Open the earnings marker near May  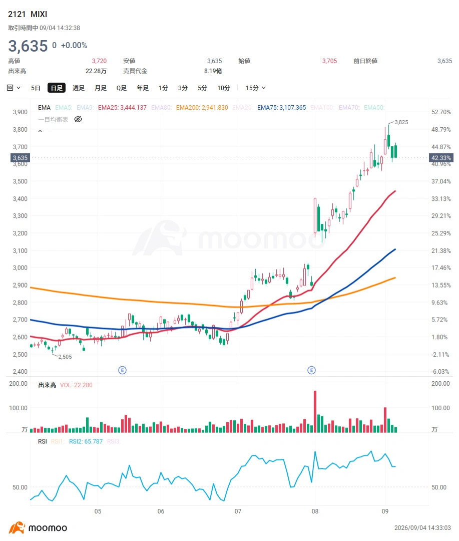click(x=123, y=370)
